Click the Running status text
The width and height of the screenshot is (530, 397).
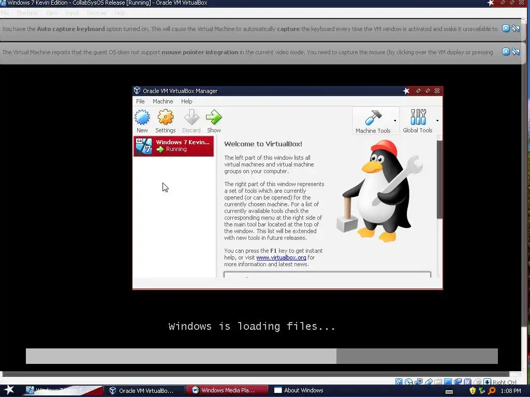pos(176,149)
